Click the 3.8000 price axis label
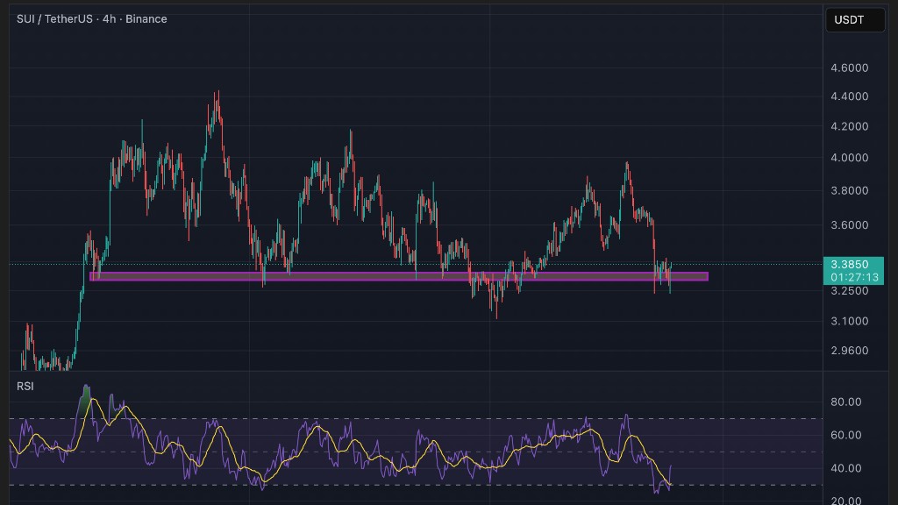Image resolution: width=898 pixels, height=505 pixels. point(848,191)
